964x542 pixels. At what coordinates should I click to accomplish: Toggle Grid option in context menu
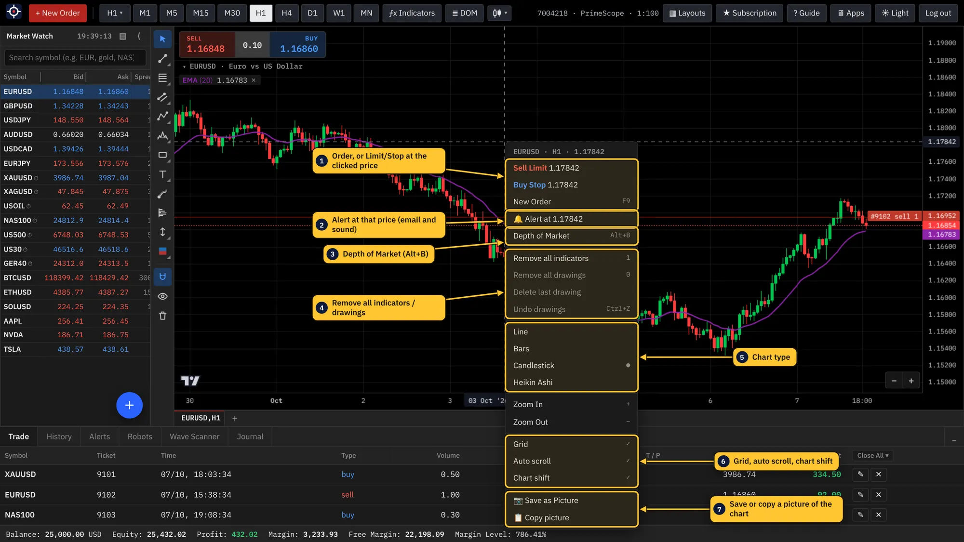click(x=572, y=444)
